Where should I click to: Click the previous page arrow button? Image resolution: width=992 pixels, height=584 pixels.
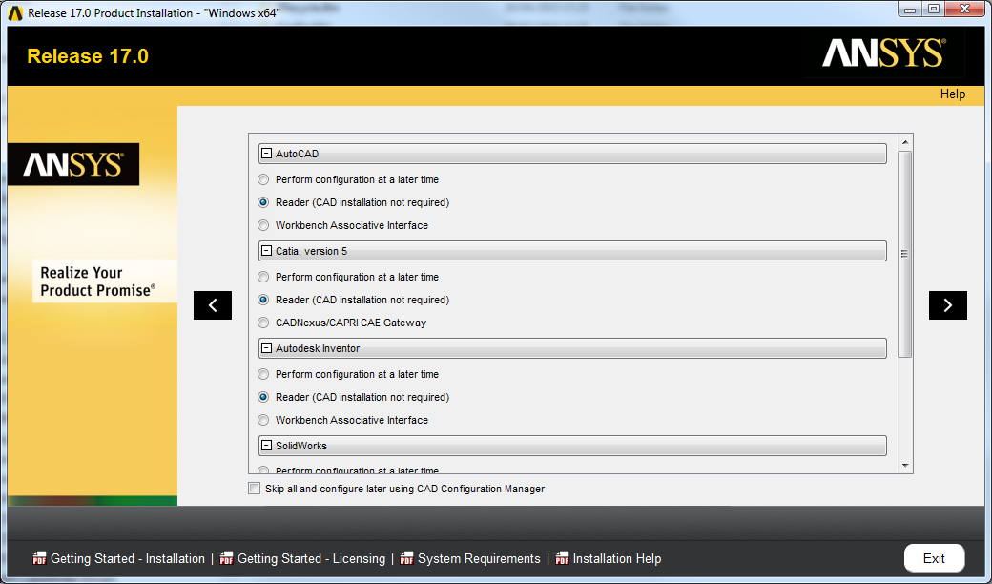coord(212,305)
